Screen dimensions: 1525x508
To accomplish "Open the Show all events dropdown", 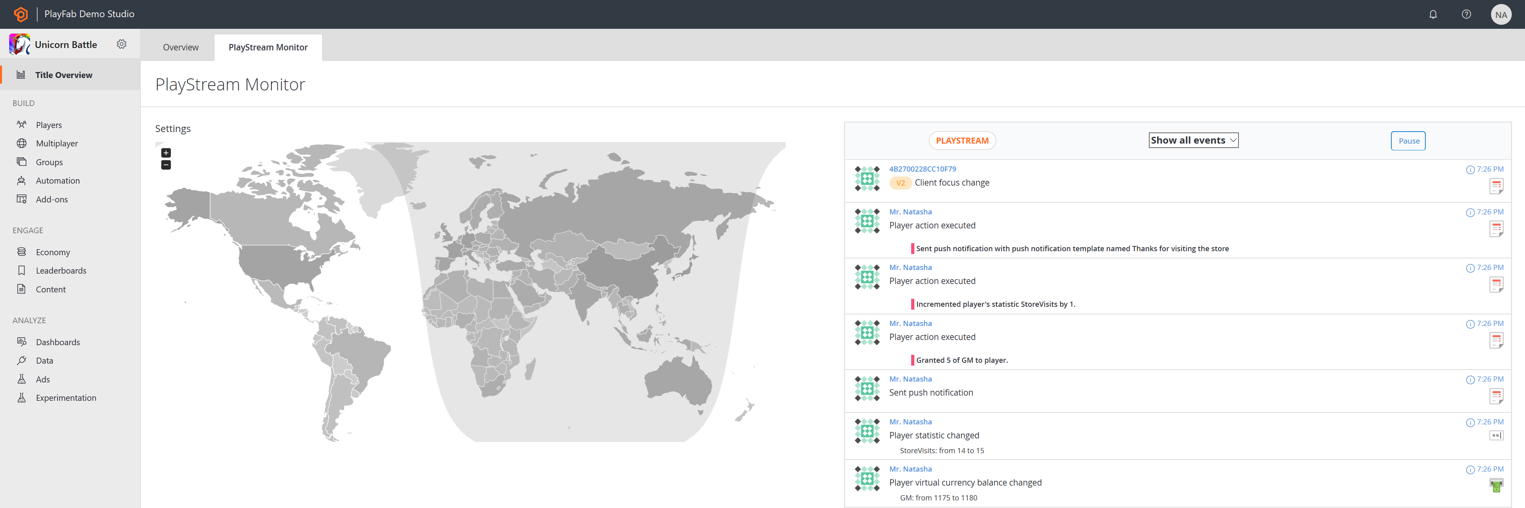I will (x=1191, y=140).
